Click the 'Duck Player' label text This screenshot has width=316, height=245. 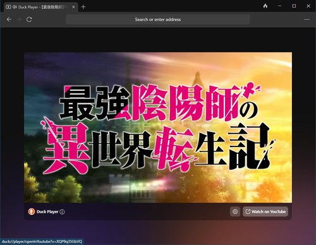pyautogui.click(x=47, y=212)
